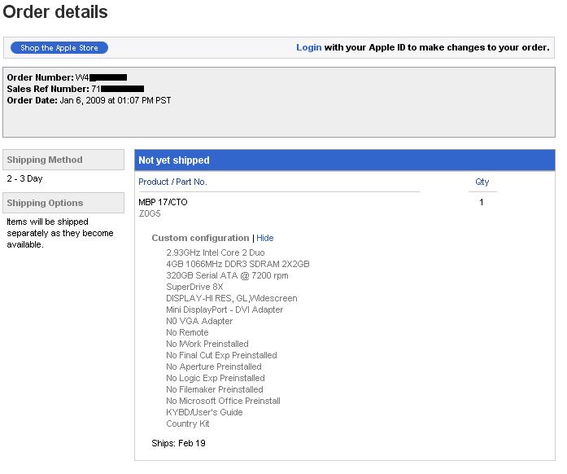Hide the custom configuration list
This screenshot has width=567, height=474.
[x=264, y=238]
